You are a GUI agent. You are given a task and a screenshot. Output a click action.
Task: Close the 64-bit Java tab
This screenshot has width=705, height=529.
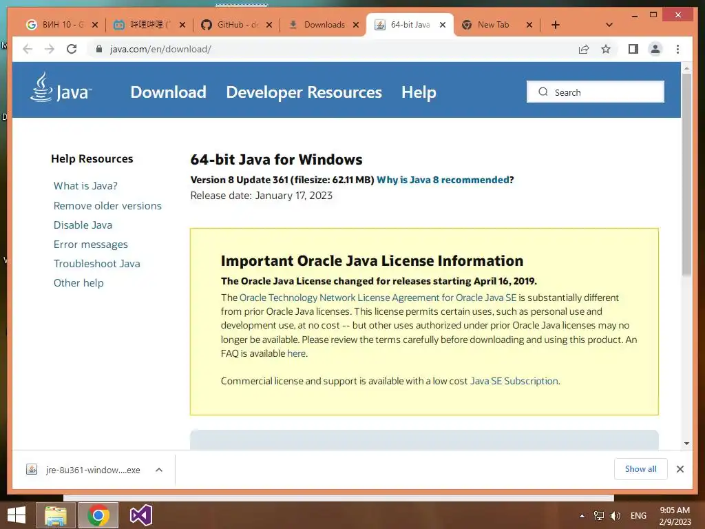point(443,25)
